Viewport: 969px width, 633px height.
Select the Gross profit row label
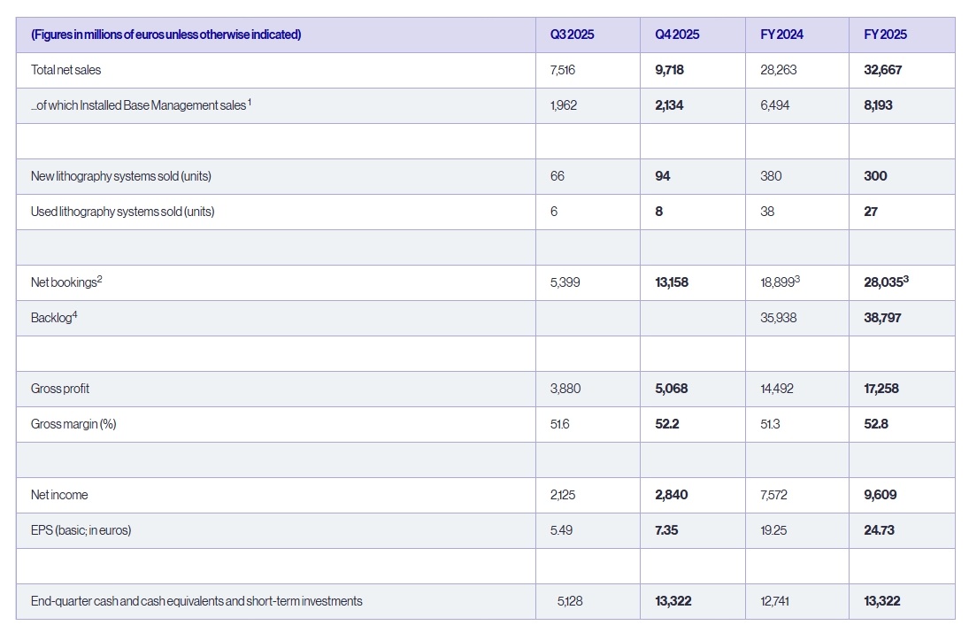[60, 389]
